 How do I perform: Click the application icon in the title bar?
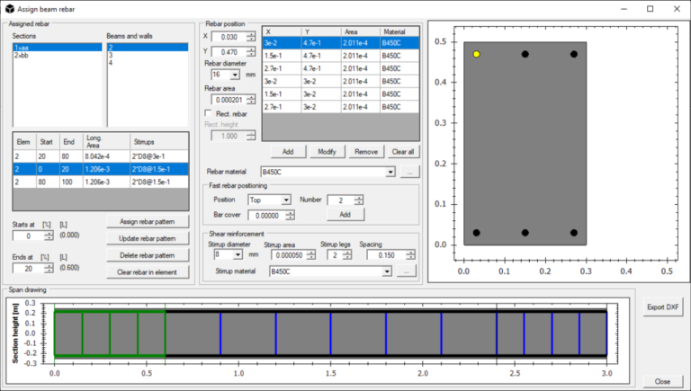click(9, 8)
